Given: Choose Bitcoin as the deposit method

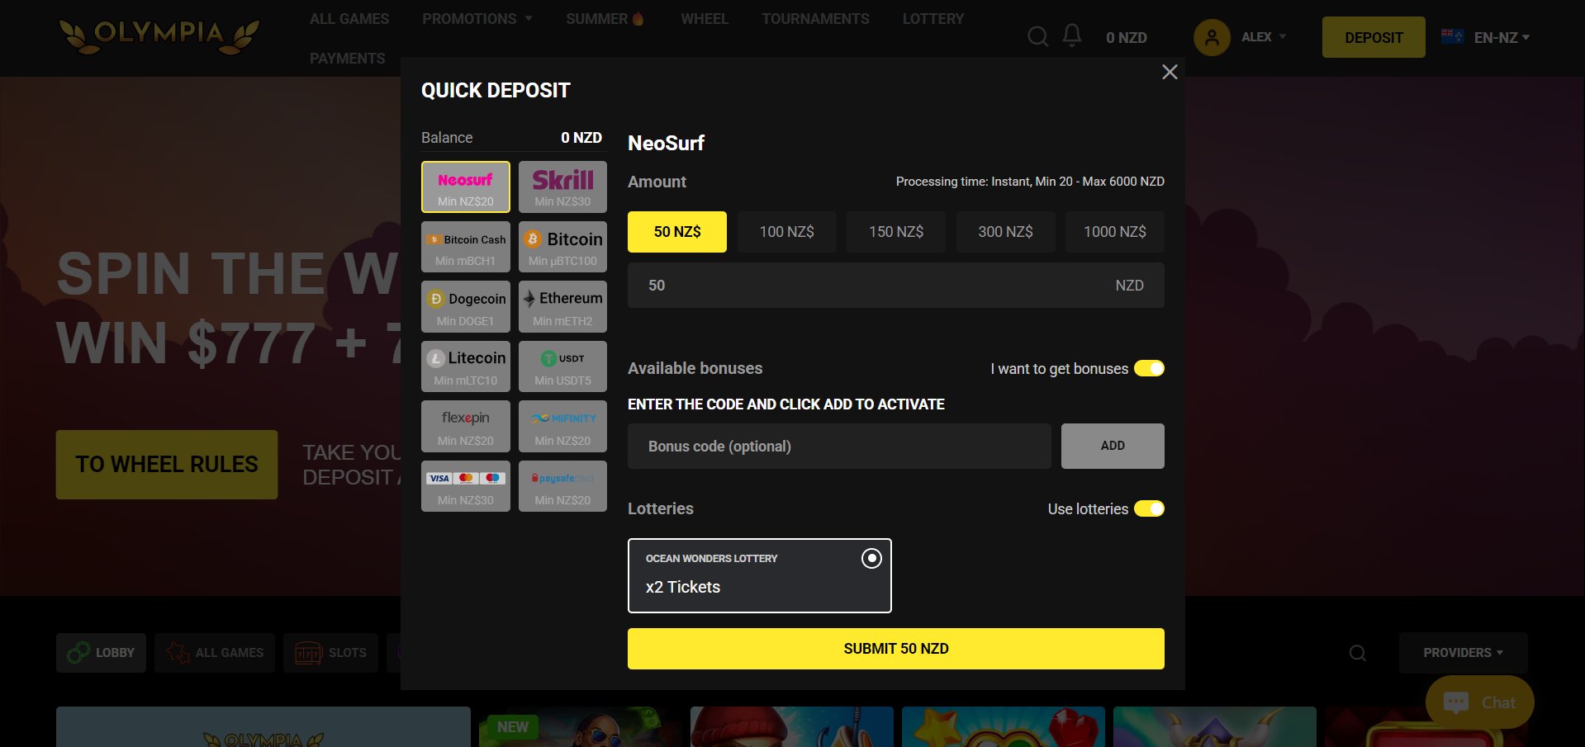Looking at the screenshot, I should pos(562,247).
